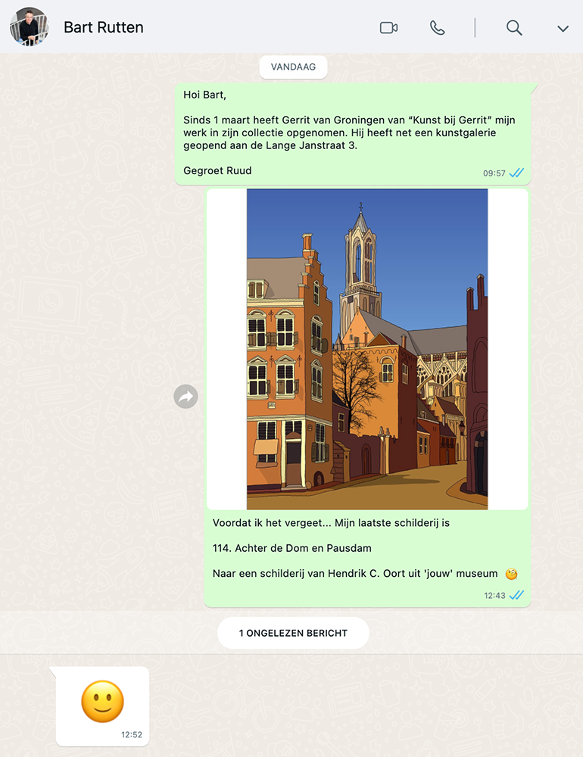The height and width of the screenshot is (757, 583).
Task: Click the smiley emoji received message
Action: [x=102, y=701]
